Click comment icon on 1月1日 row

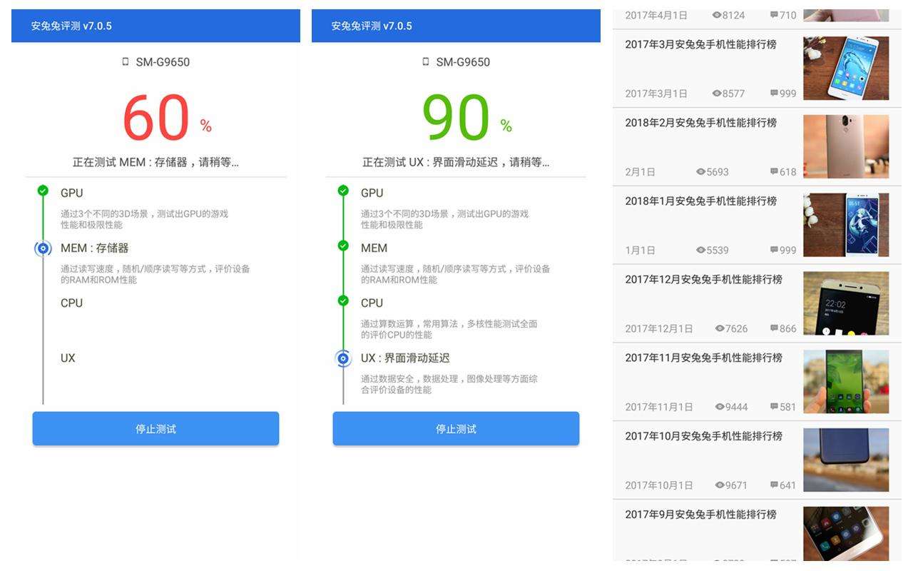click(774, 251)
